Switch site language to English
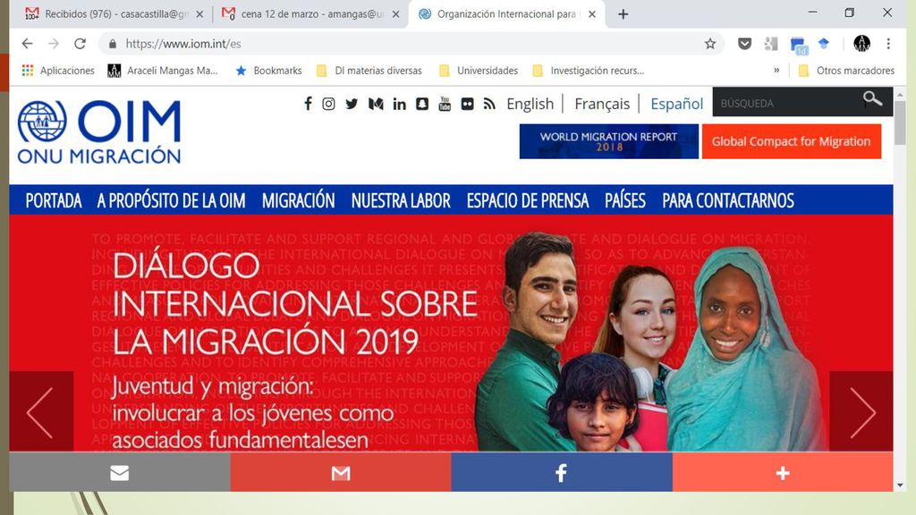 tap(530, 104)
